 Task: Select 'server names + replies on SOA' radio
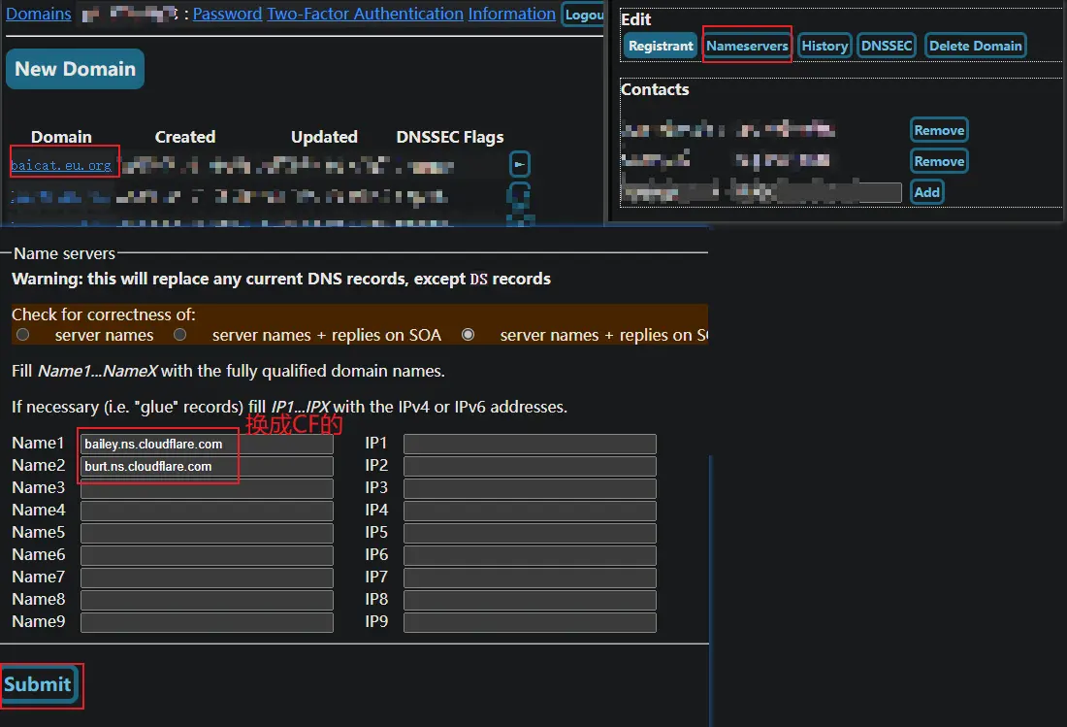(179, 335)
